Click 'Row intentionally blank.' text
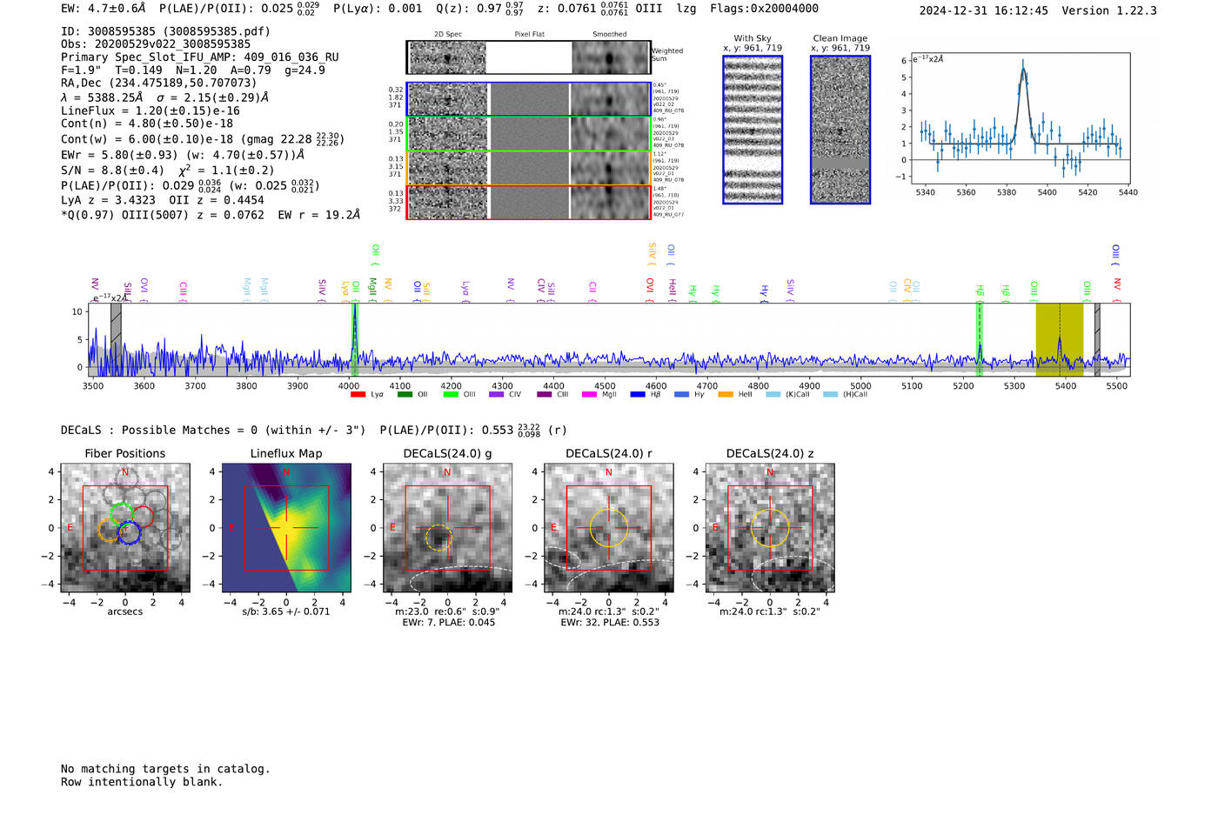 pyautogui.click(x=142, y=782)
